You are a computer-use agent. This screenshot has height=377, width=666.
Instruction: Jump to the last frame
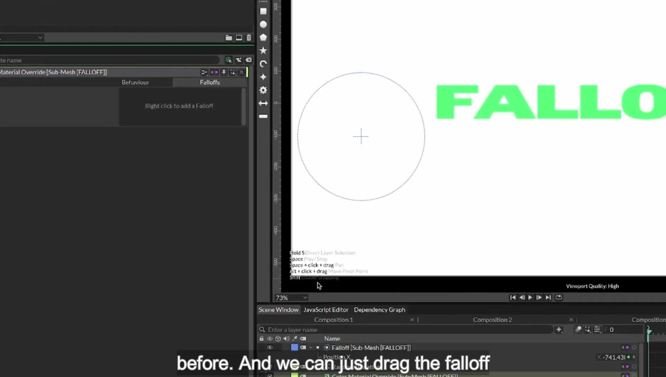click(548, 298)
